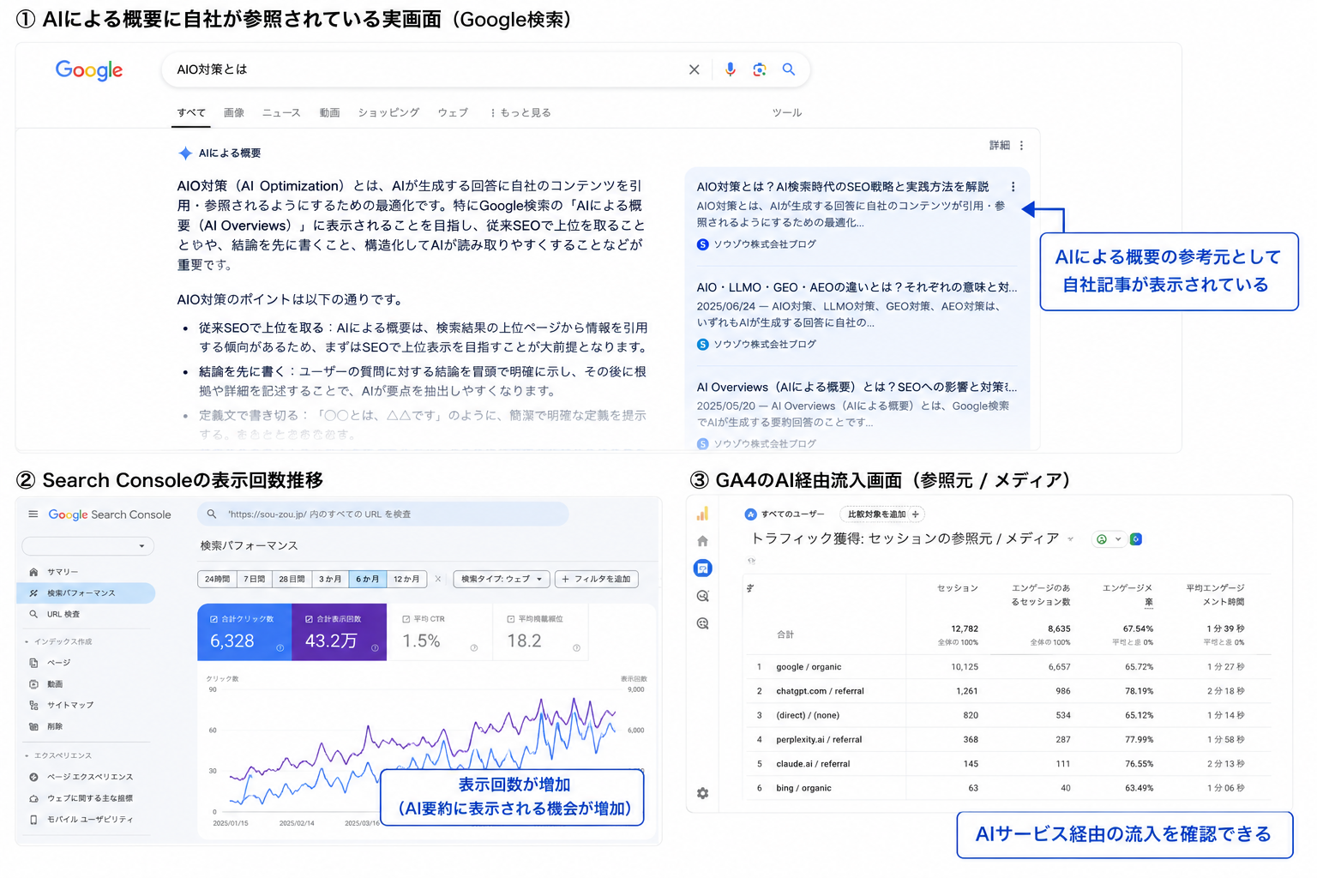
Task: Open GA4 Advertising icon
Action: coord(702,623)
